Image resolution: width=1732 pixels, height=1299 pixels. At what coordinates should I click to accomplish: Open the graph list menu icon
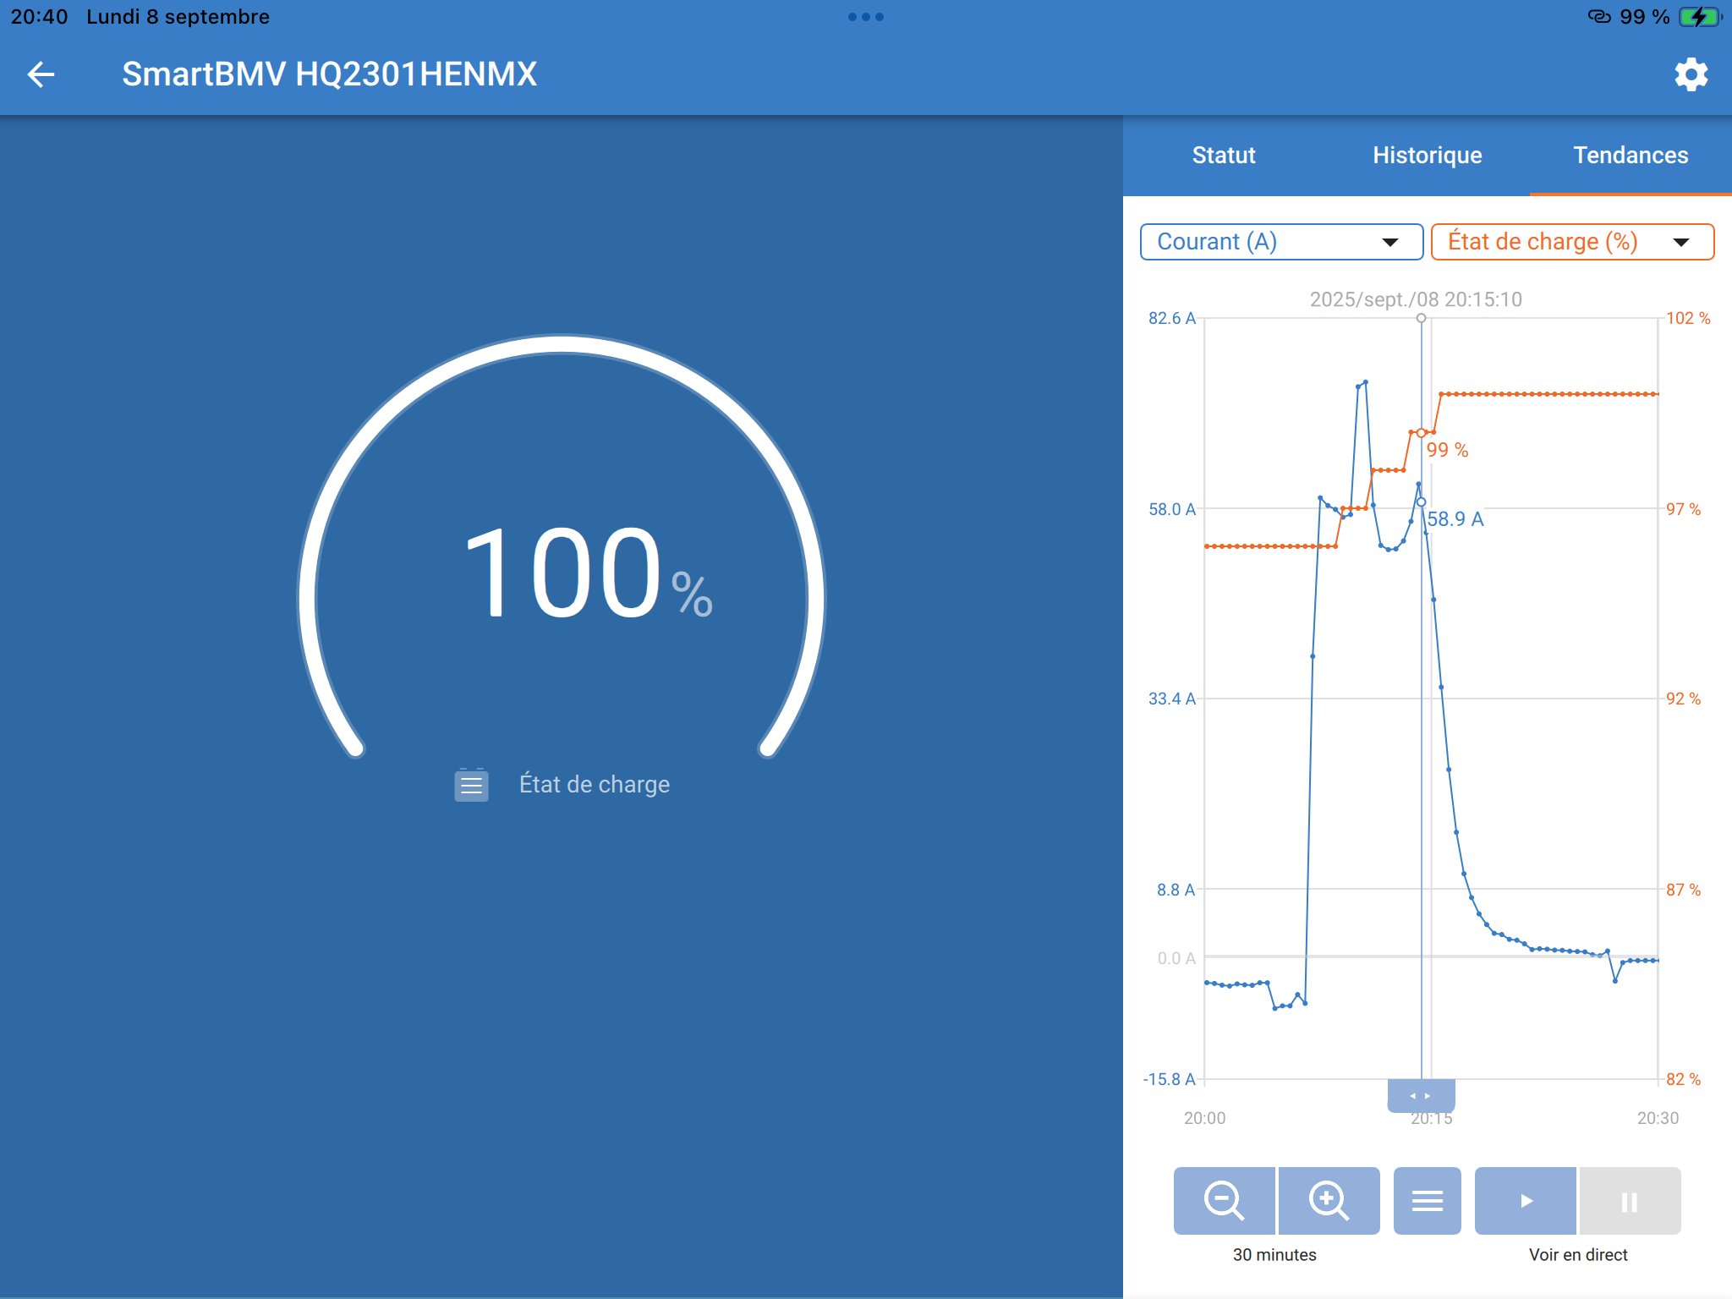[x=1427, y=1200]
